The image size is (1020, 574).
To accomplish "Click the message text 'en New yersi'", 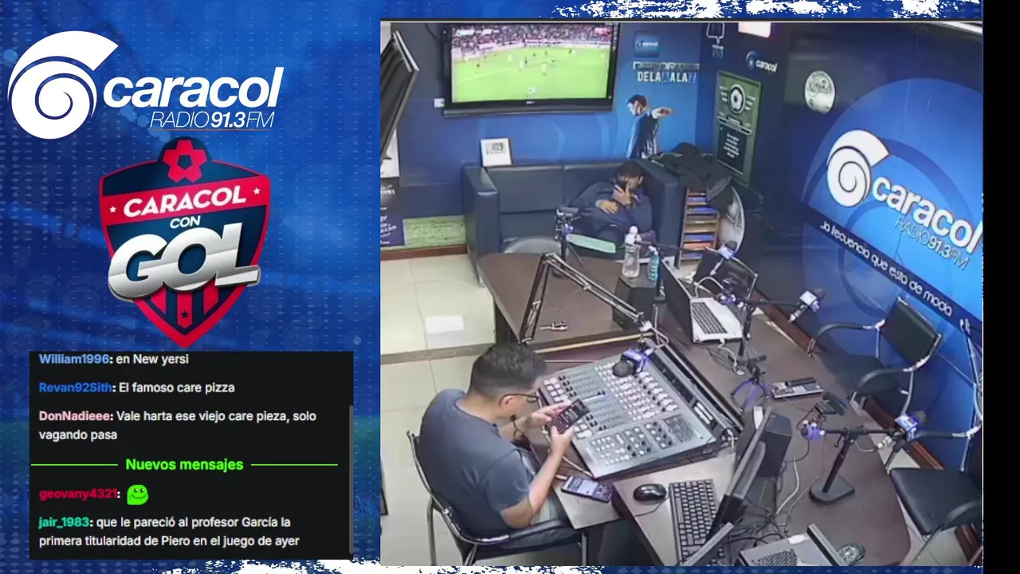I will 152,359.
